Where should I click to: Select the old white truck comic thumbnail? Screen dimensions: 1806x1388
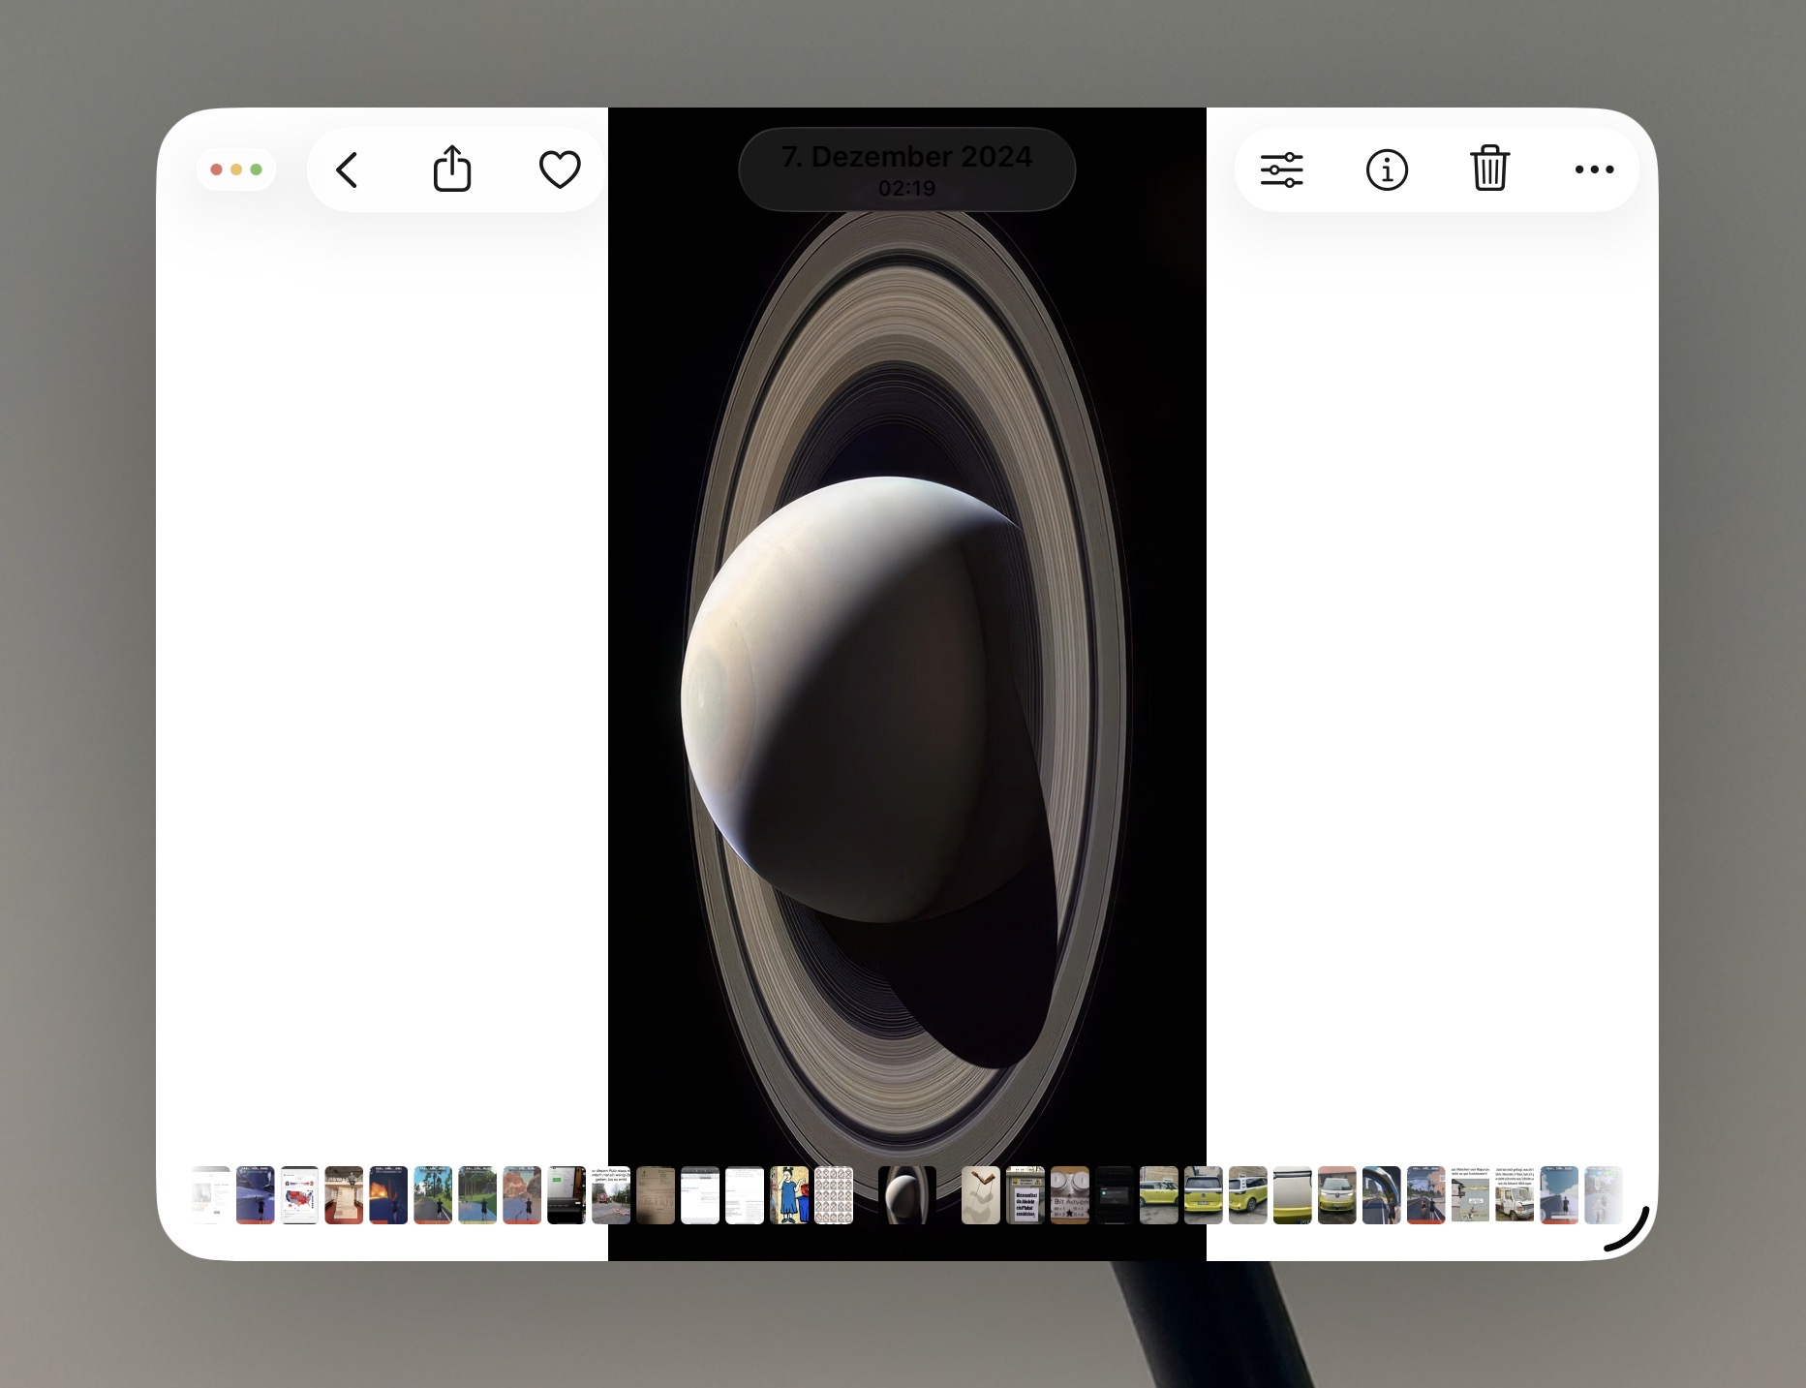click(x=1515, y=1195)
